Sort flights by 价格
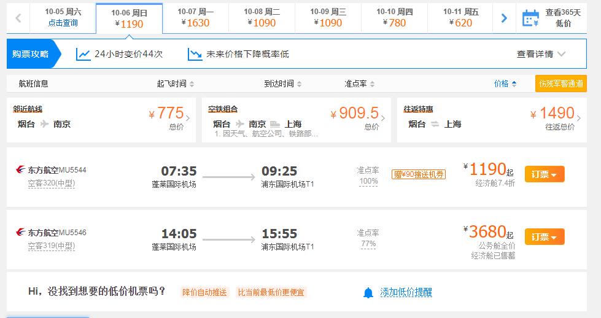601x318 pixels. 505,83
